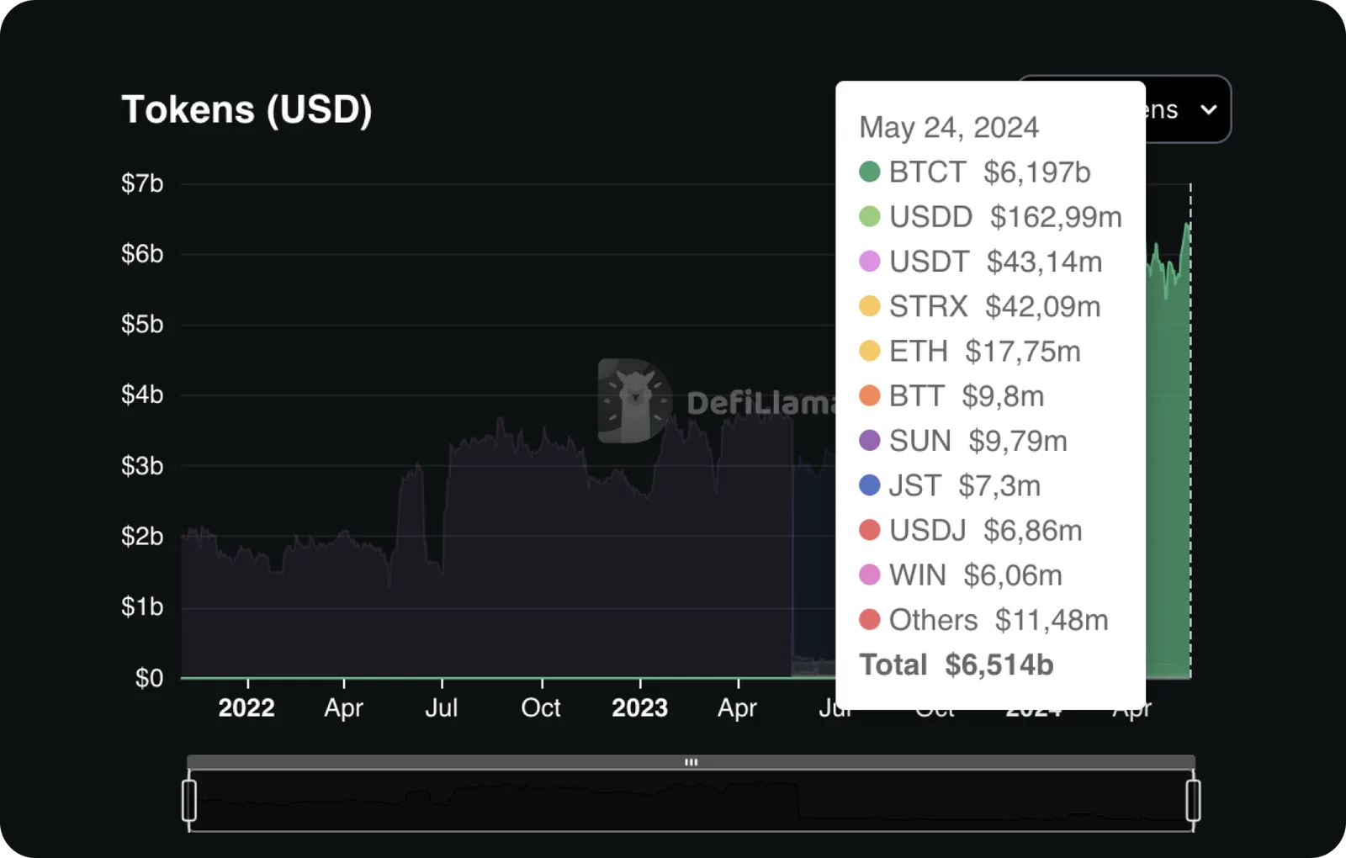Click the USDJ value $6,86m
Viewport: 1346px width, 858px height.
1033,531
